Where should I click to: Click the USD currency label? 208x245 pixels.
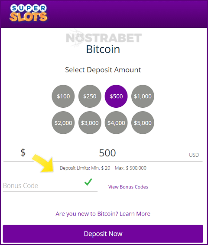click(194, 155)
